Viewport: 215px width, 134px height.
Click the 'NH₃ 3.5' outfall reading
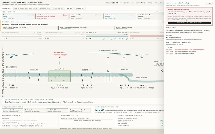click(124, 85)
